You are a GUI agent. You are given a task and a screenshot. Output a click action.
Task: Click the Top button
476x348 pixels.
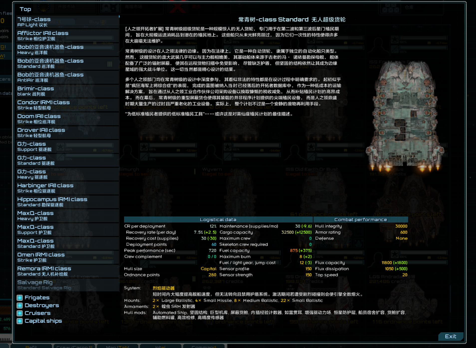(25, 9)
